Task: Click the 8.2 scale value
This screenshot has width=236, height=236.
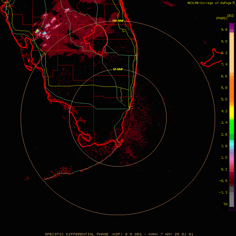Action: [224, 53]
